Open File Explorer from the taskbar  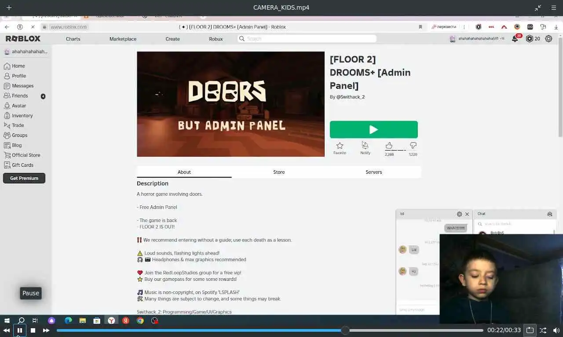pos(82,321)
